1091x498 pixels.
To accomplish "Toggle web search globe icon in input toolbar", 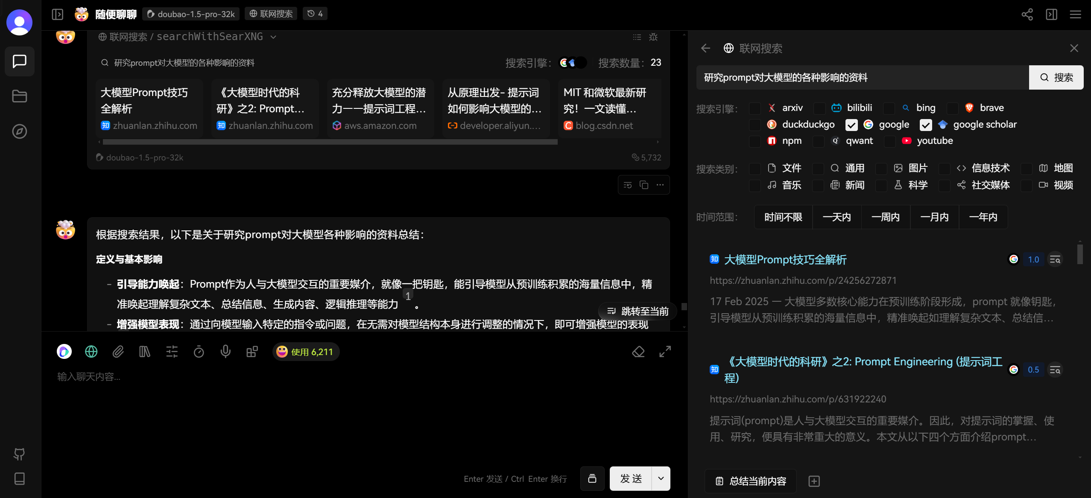I will point(91,352).
